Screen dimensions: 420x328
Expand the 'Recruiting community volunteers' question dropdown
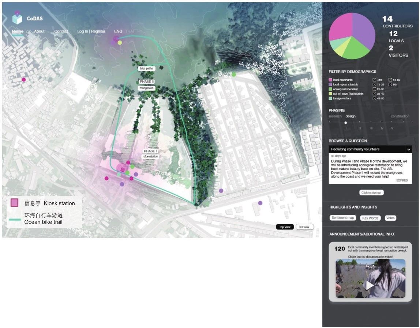tap(409, 149)
